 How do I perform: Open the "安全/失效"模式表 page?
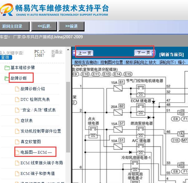coord(38,110)
